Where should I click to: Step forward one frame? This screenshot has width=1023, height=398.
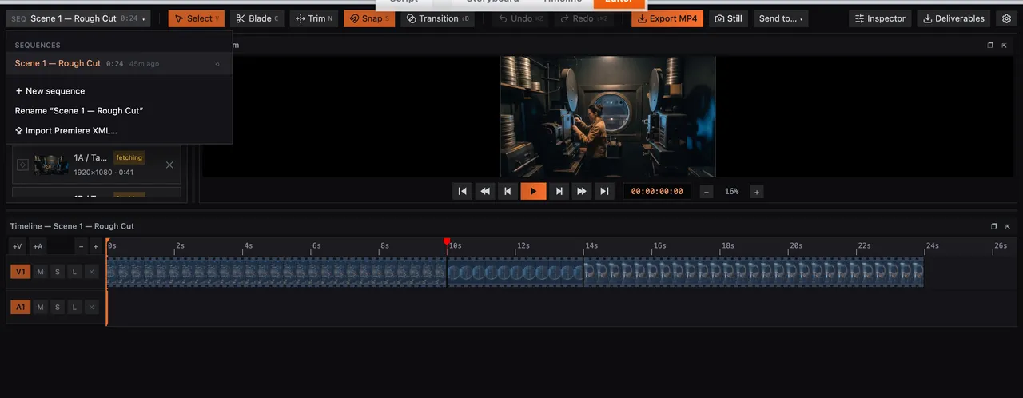click(x=559, y=191)
